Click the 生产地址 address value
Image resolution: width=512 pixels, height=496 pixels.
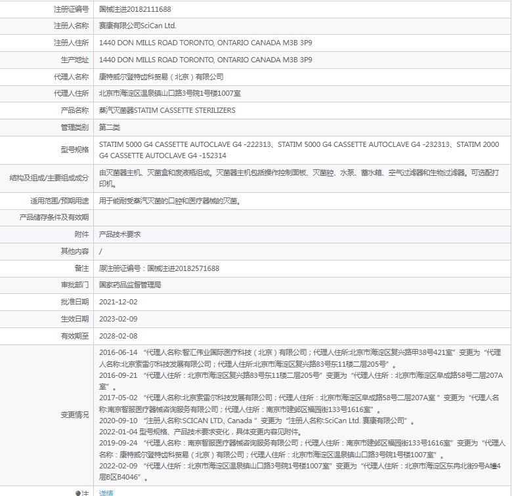click(x=205, y=60)
